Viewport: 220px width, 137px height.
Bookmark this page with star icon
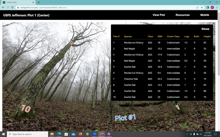pyautogui.click(x=202, y=7)
